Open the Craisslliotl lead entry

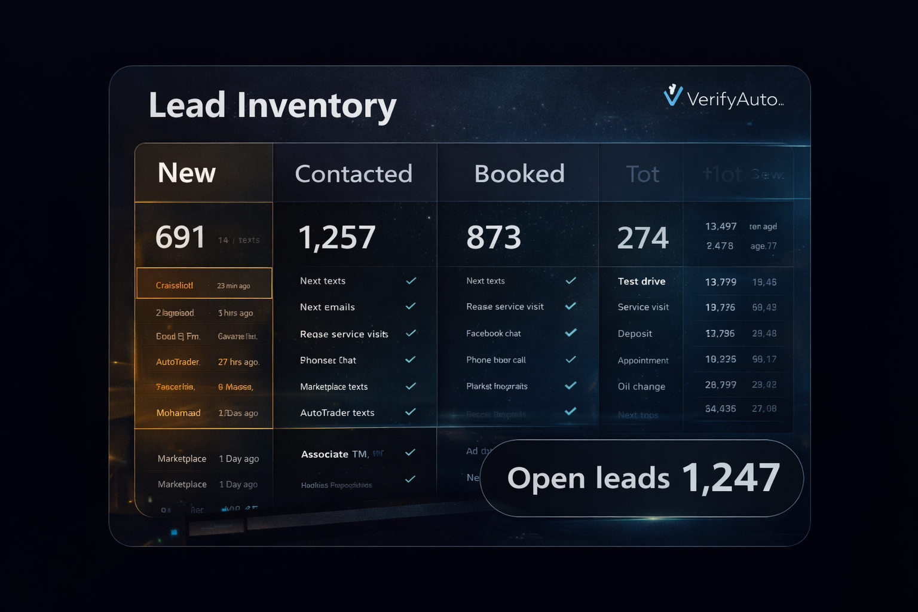[x=175, y=284]
